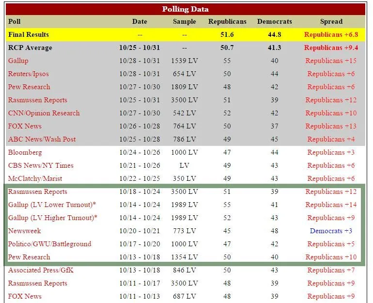
Task: Click the 786 LV sample size
Action: 185,139
